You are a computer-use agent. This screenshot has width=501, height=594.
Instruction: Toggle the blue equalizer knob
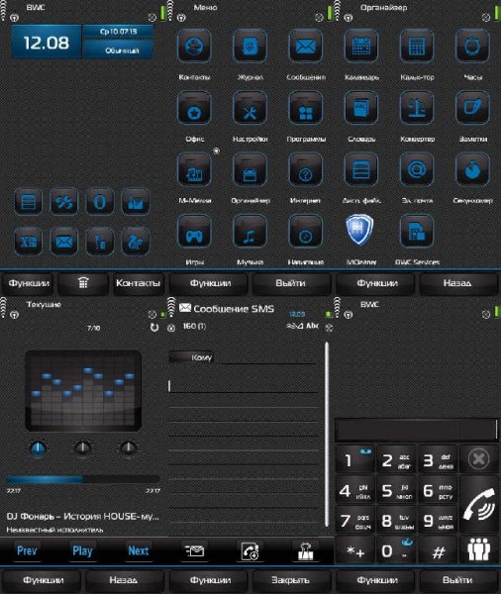[38, 448]
